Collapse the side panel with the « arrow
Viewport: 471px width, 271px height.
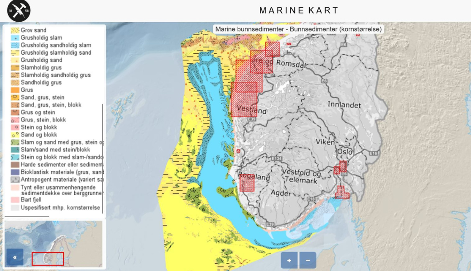[x=14, y=257]
